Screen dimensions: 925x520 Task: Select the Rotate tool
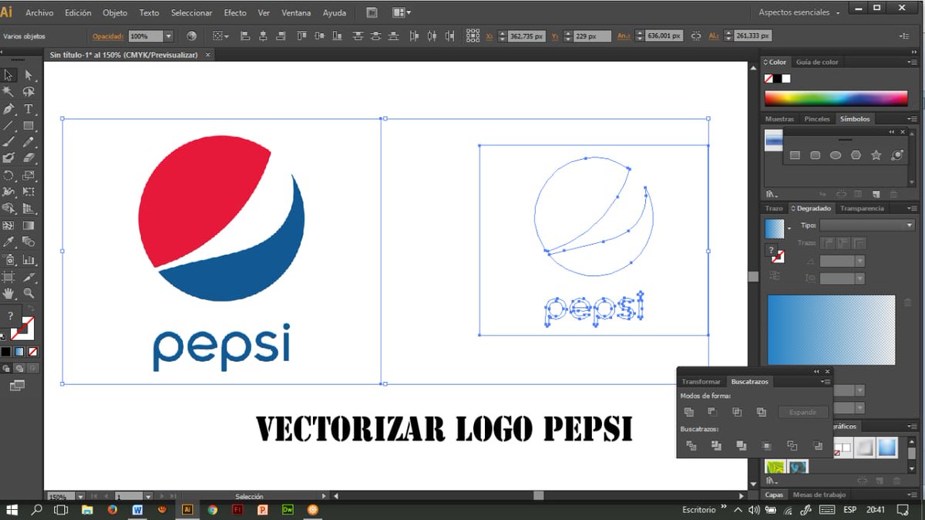click(8, 175)
